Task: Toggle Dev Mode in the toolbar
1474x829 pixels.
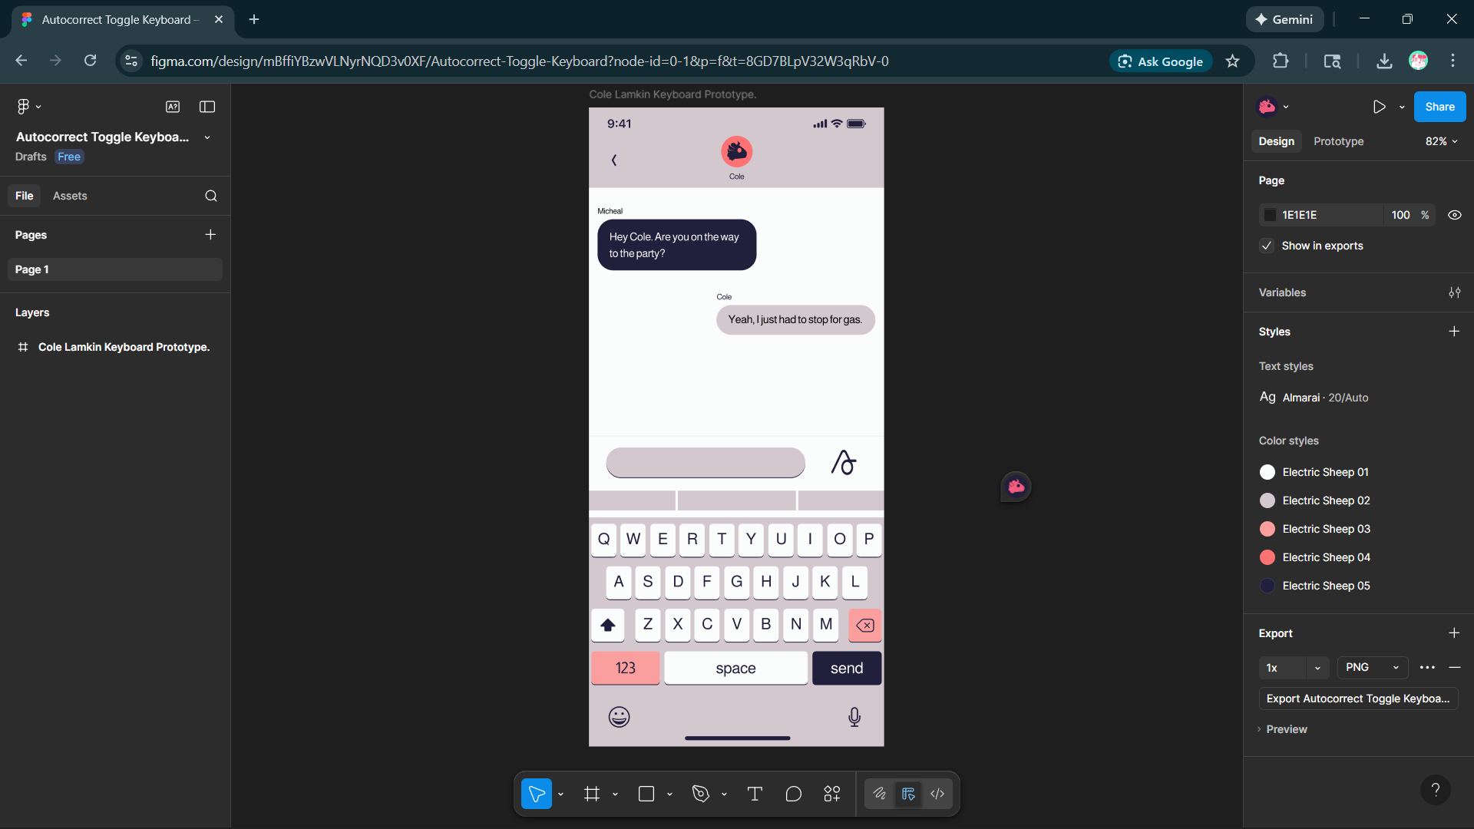Action: point(937,794)
